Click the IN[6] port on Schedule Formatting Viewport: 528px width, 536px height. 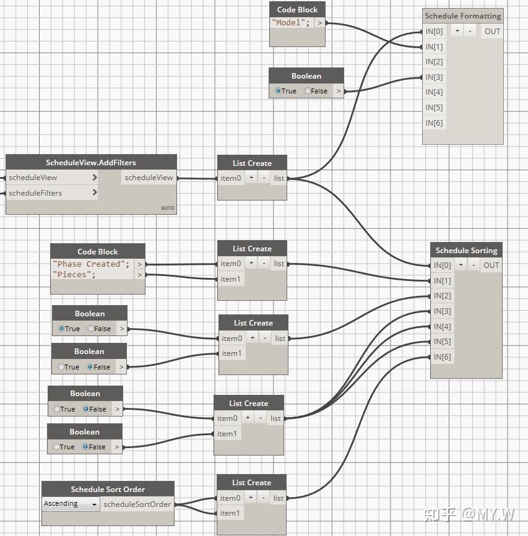click(434, 123)
